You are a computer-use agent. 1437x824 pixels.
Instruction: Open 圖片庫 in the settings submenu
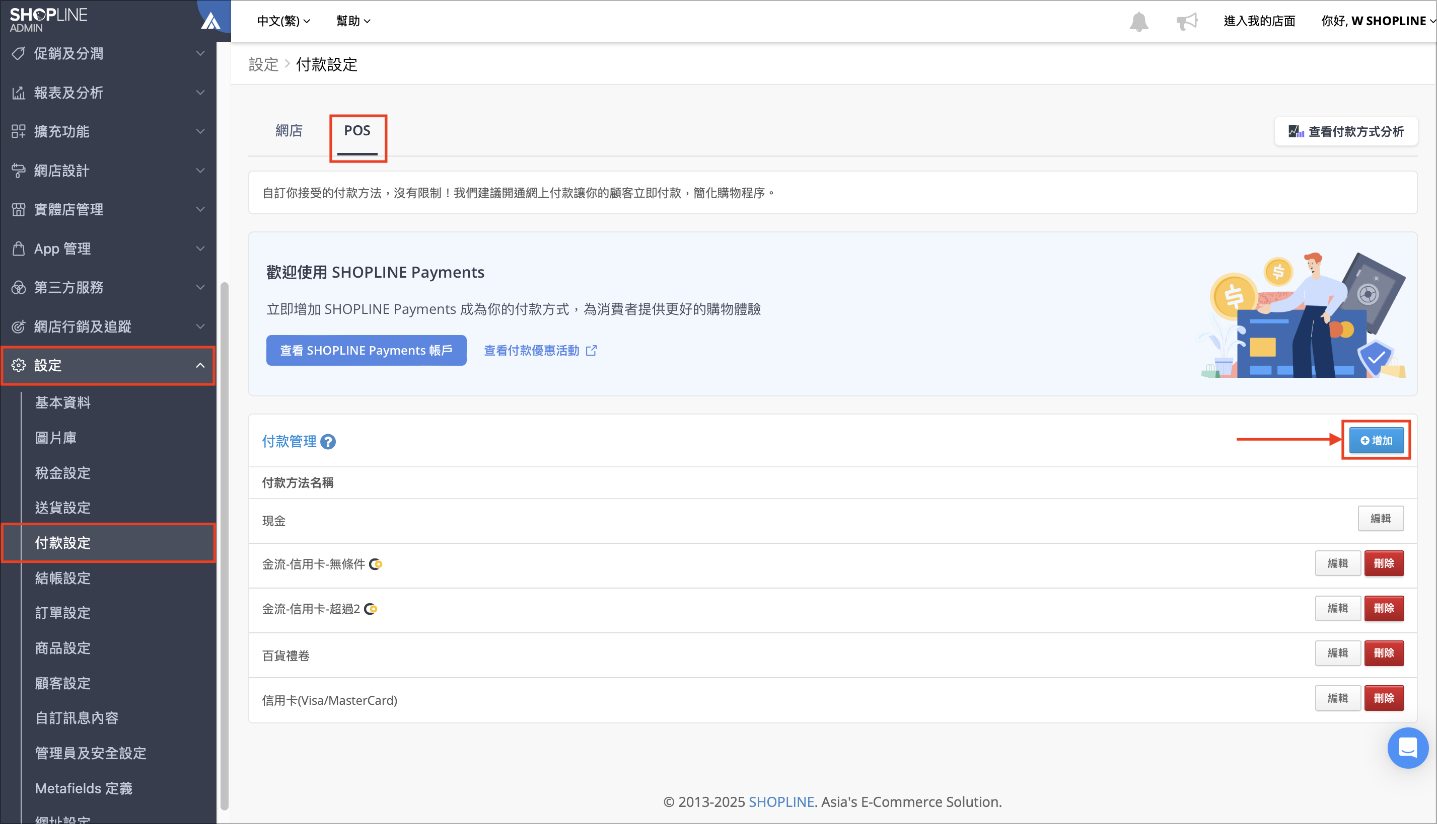[55, 438]
